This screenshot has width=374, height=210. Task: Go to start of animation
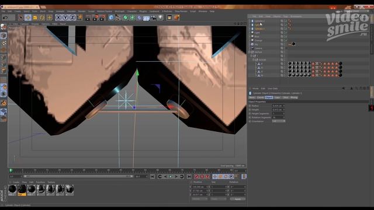(153, 176)
